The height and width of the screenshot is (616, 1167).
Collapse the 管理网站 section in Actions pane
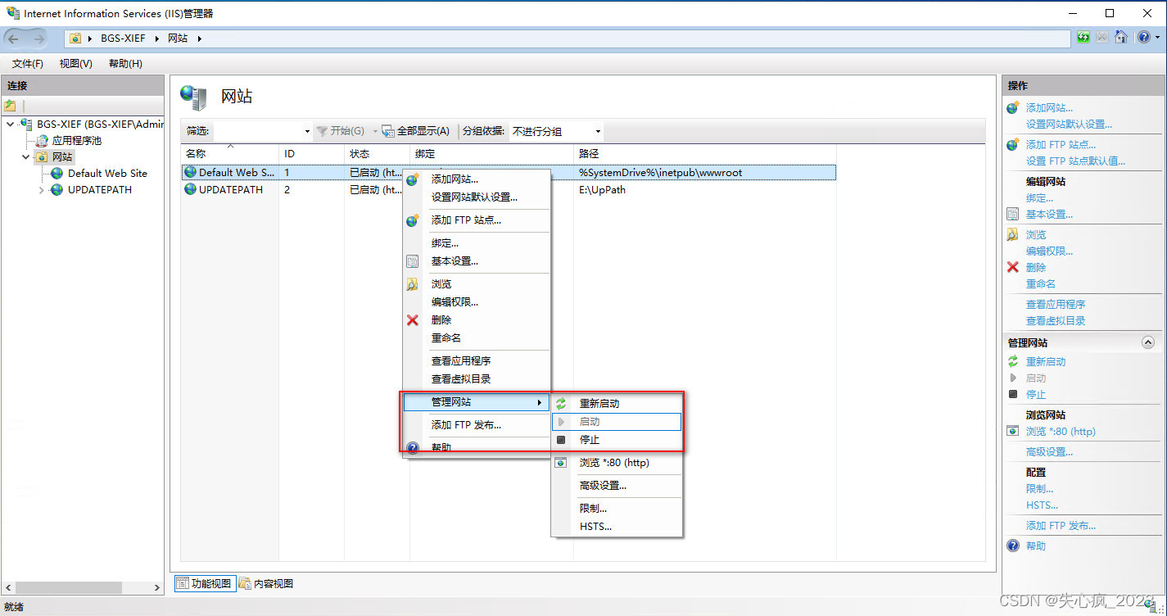pyautogui.click(x=1148, y=342)
